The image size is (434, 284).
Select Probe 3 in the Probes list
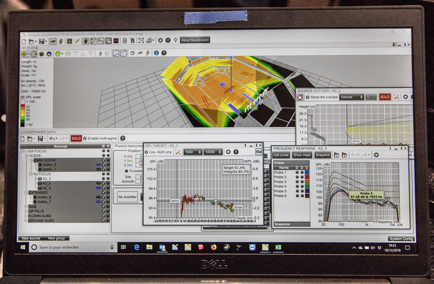(280, 182)
